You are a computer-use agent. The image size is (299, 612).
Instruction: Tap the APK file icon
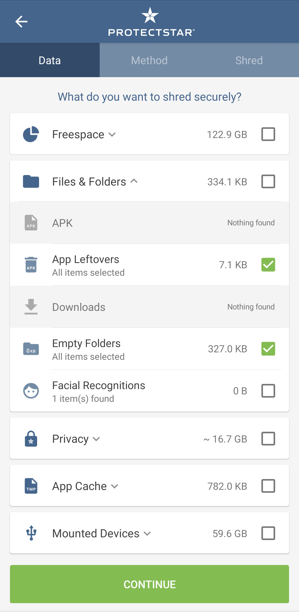(x=31, y=223)
